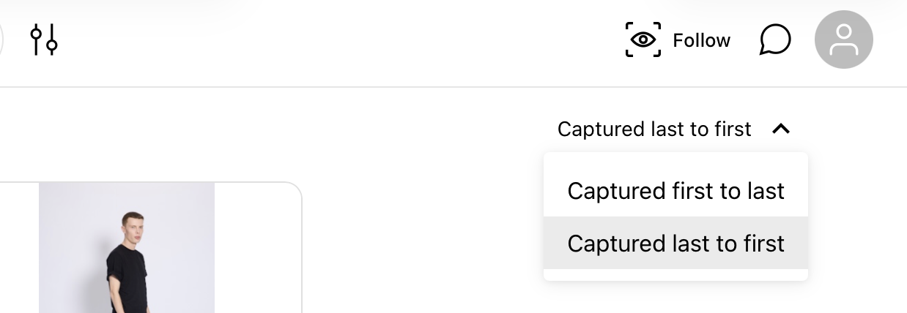This screenshot has width=907, height=313.
Task: Open the filter sliders icon
Action: [44, 39]
